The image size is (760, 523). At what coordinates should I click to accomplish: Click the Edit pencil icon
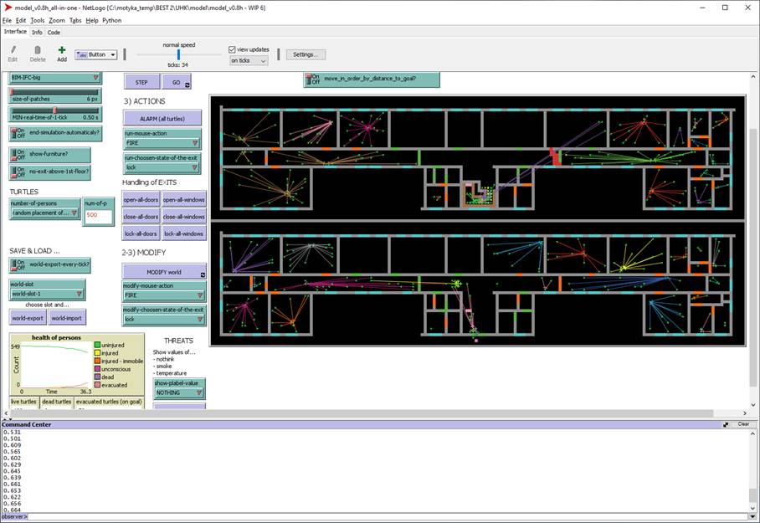click(x=13, y=50)
